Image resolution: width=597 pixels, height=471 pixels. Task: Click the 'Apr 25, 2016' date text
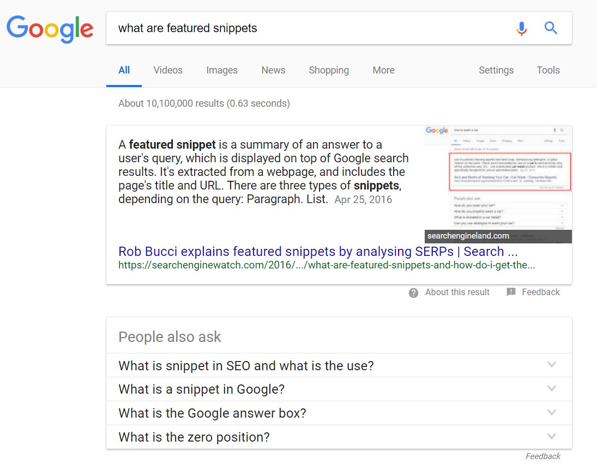(x=363, y=200)
